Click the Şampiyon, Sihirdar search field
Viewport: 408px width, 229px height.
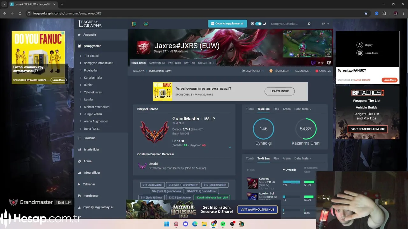(288, 24)
